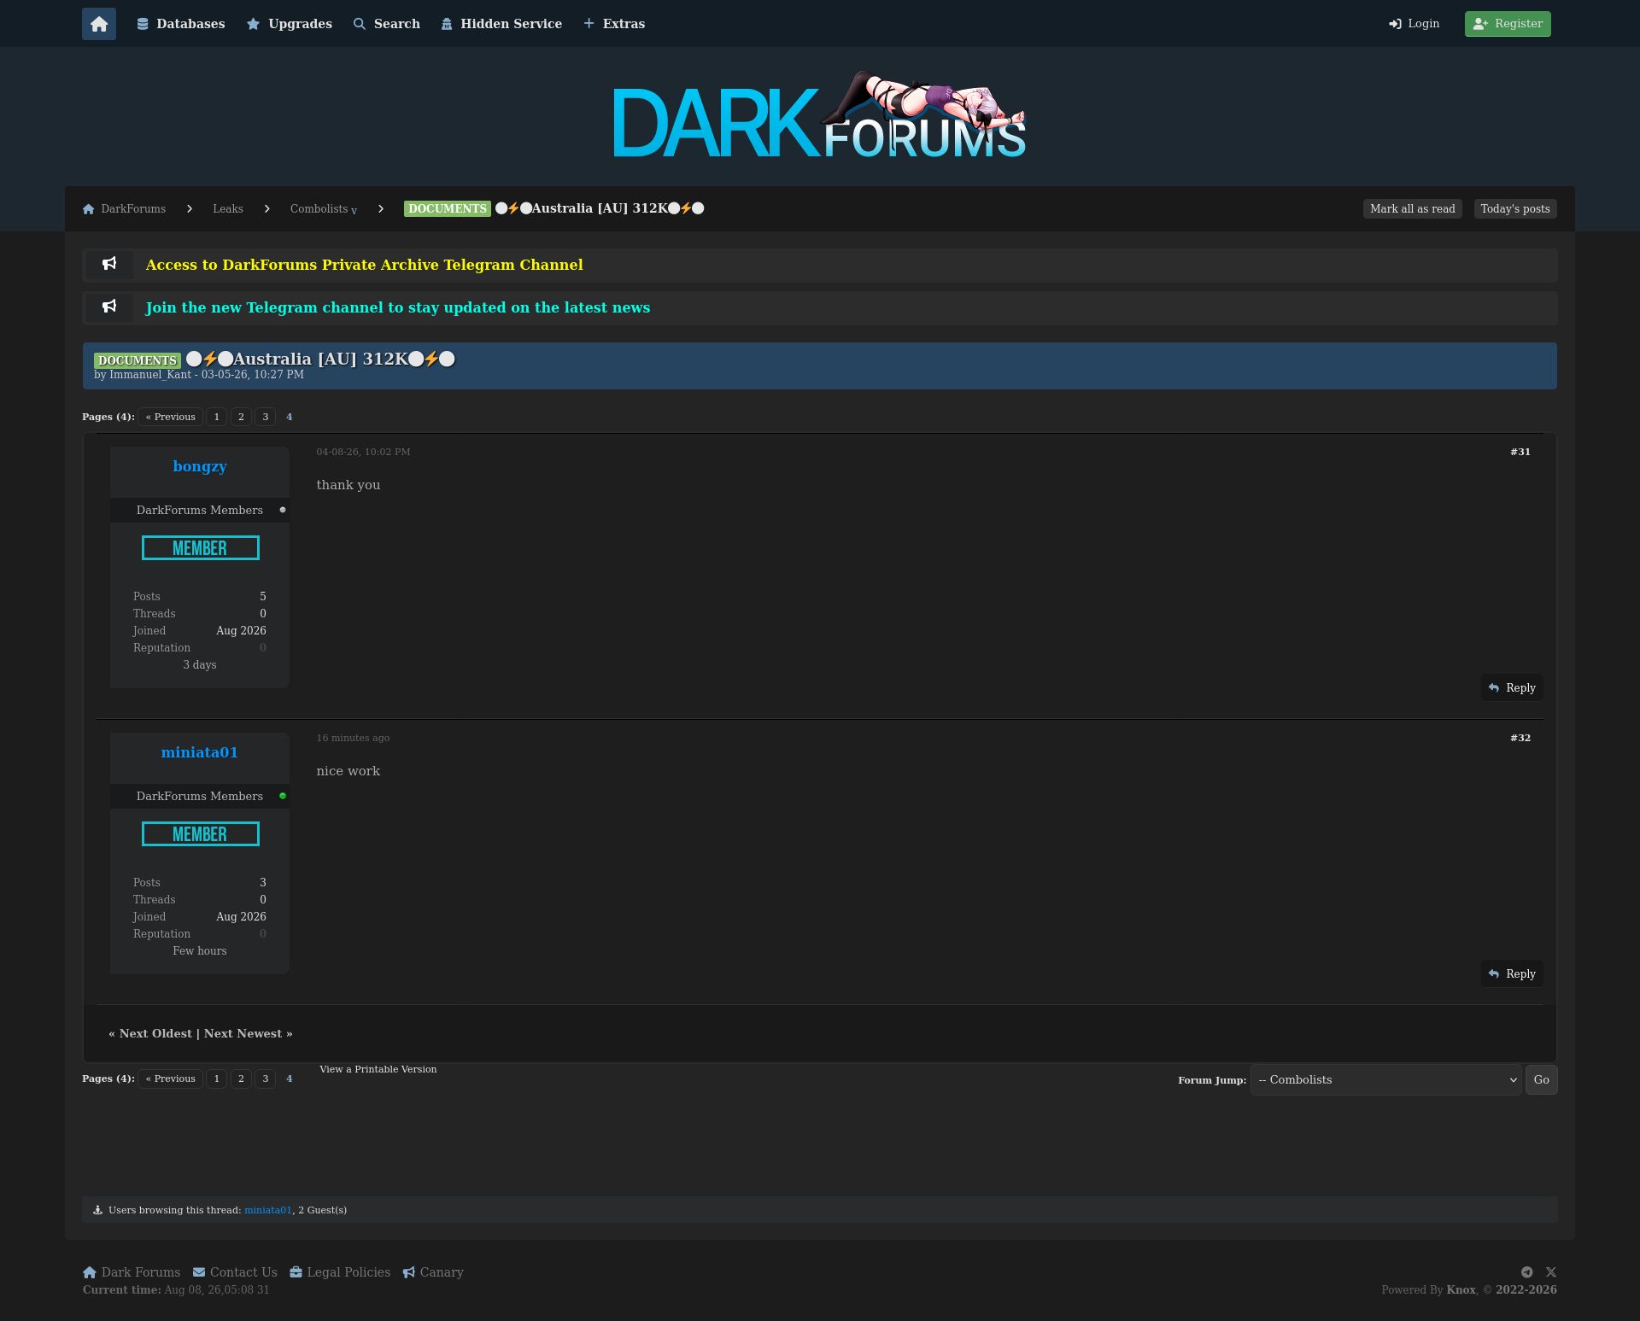Open Contact Us in the footer
The width and height of the screenshot is (1640, 1321).
(243, 1272)
